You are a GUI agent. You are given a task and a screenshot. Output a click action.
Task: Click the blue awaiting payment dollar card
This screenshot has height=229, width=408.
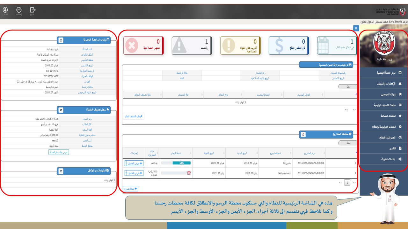[x=288, y=45]
